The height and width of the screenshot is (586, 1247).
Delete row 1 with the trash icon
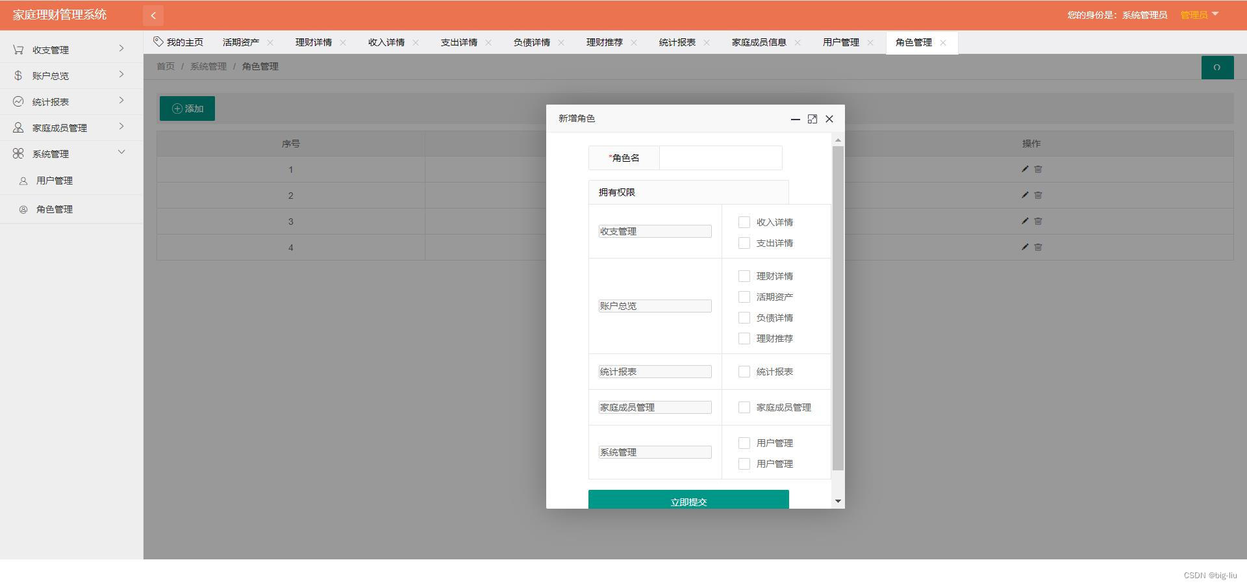[x=1038, y=169]
